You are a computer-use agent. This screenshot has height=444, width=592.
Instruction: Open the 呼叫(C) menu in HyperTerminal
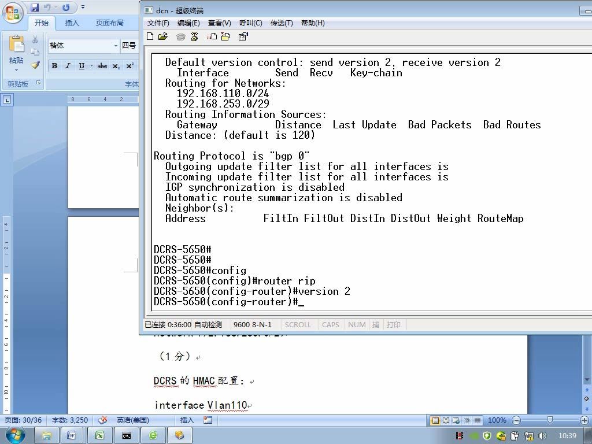(251, 23)
